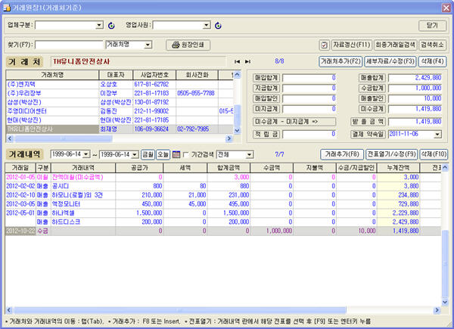
Task: Click transaction list horizontal scroll right arrow
Action: pos(437,310)
